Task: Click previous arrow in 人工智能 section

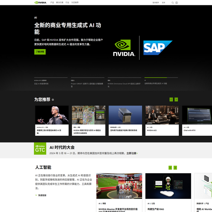Action: (170, 168)
